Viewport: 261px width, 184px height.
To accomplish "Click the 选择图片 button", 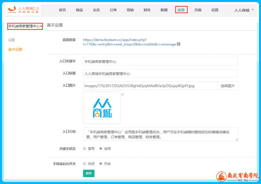I will (x=228, y=86).
